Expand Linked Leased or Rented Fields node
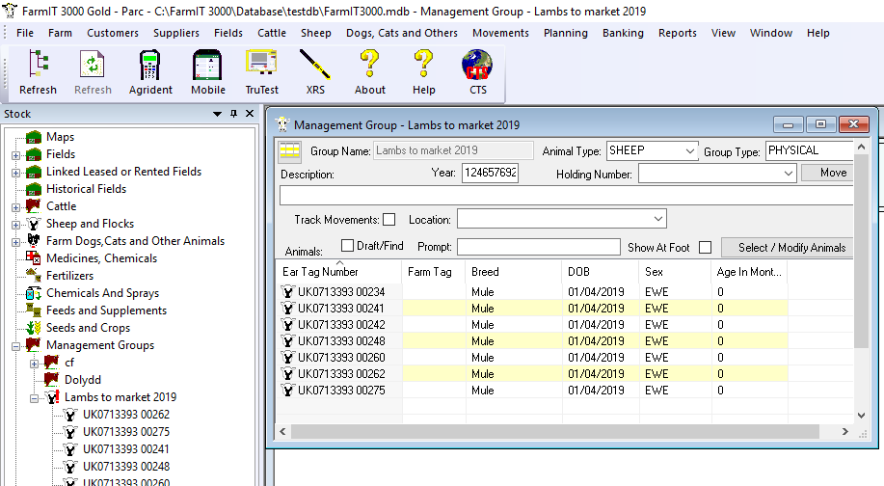This screenshot has width=884, height=486. 15,173
